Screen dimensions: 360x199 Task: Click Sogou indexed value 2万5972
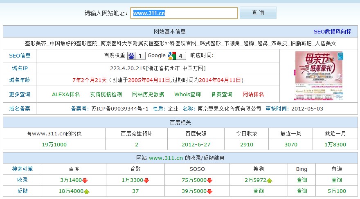pos(256,180)
